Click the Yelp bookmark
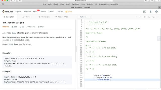The width and height of the screenshot is (161, 90). click(x=96, y=4)
